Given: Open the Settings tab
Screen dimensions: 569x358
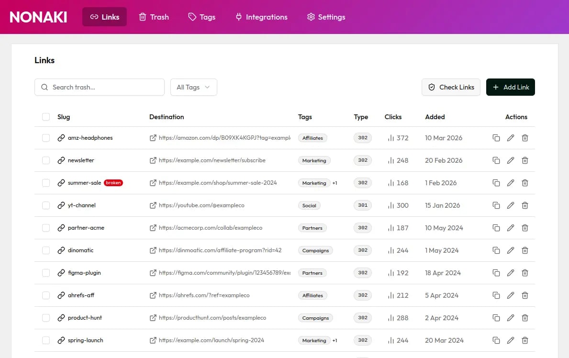Looking at the screenshot, I should [326, 17].
